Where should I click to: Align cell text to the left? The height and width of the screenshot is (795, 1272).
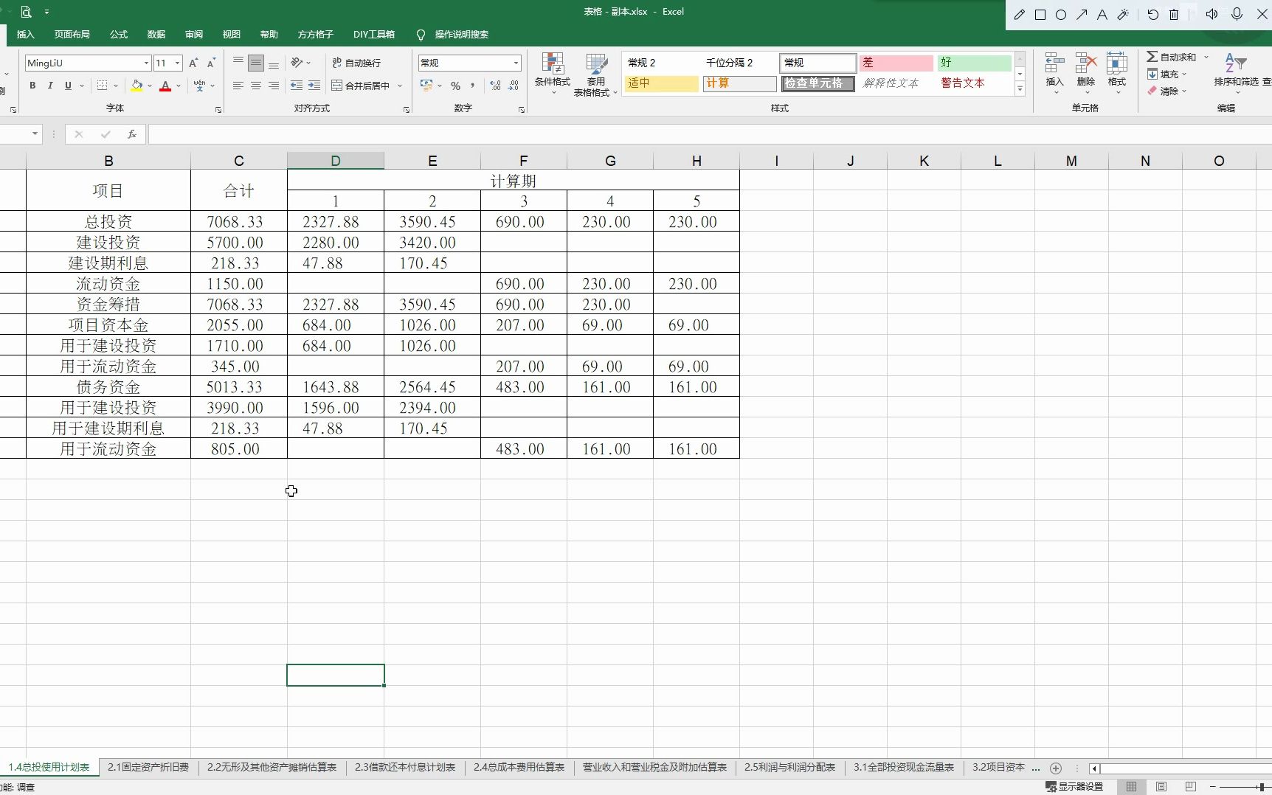point(238,86)
